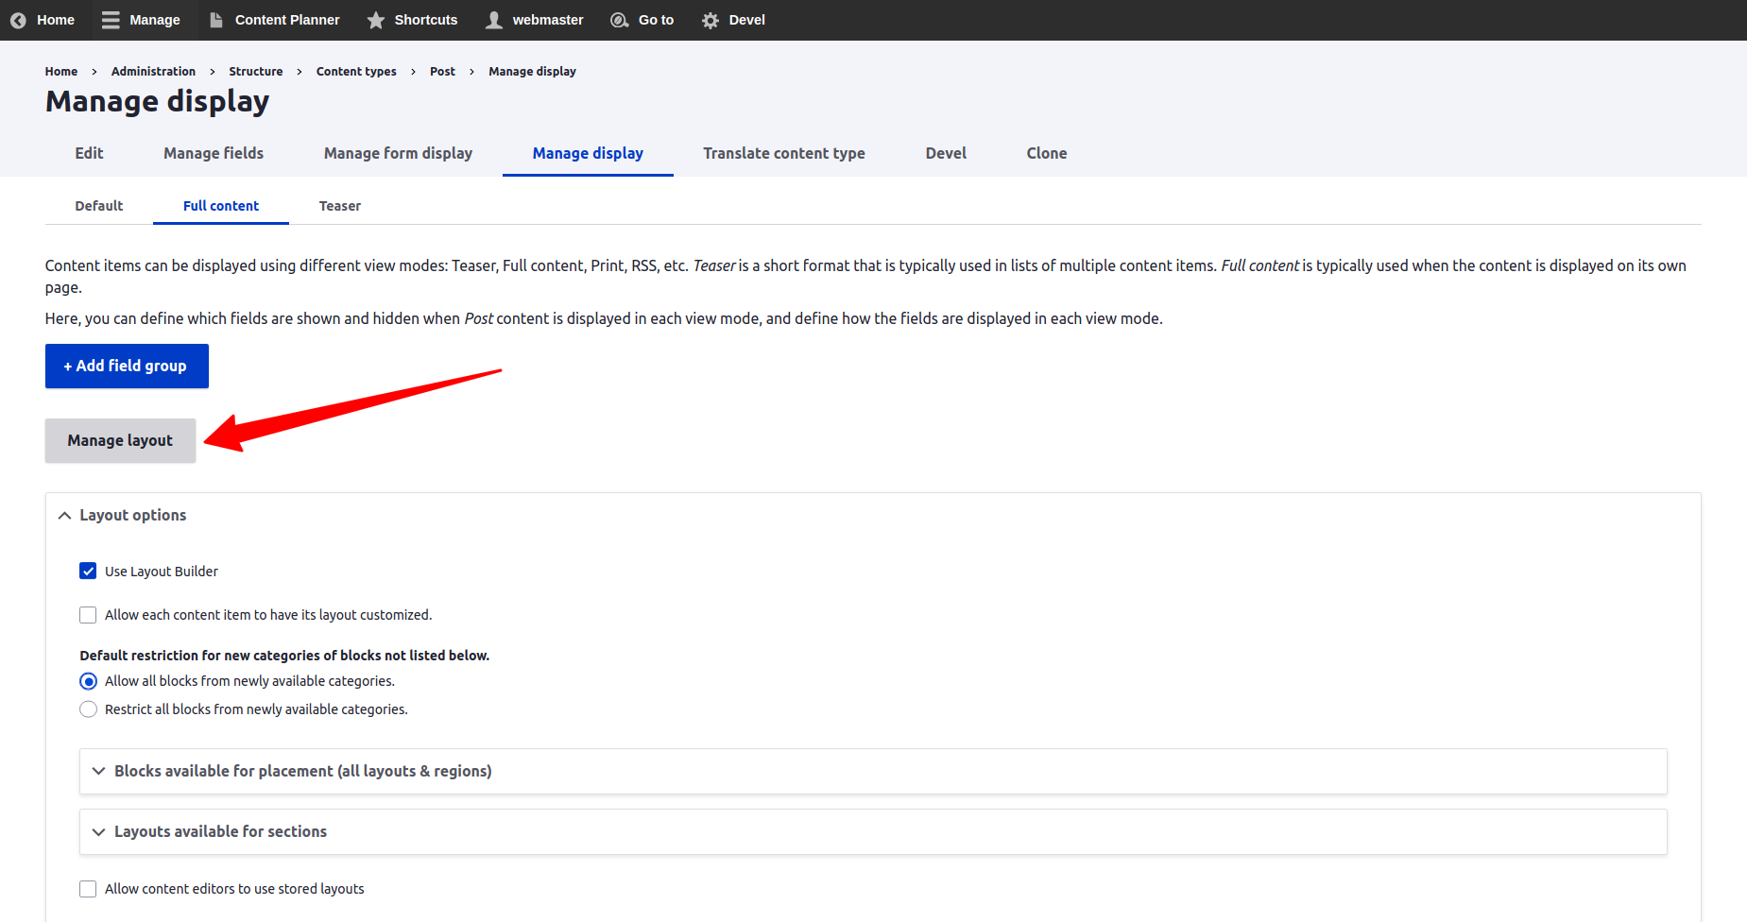
Task: Click the Structure breadcrumb link
Action: tap(255, 72)
